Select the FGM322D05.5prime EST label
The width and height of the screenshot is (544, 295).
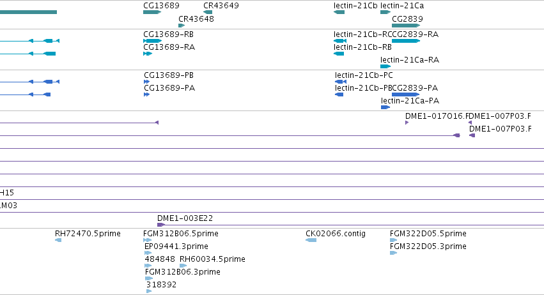pyautogui.click(x=428, y=234)
